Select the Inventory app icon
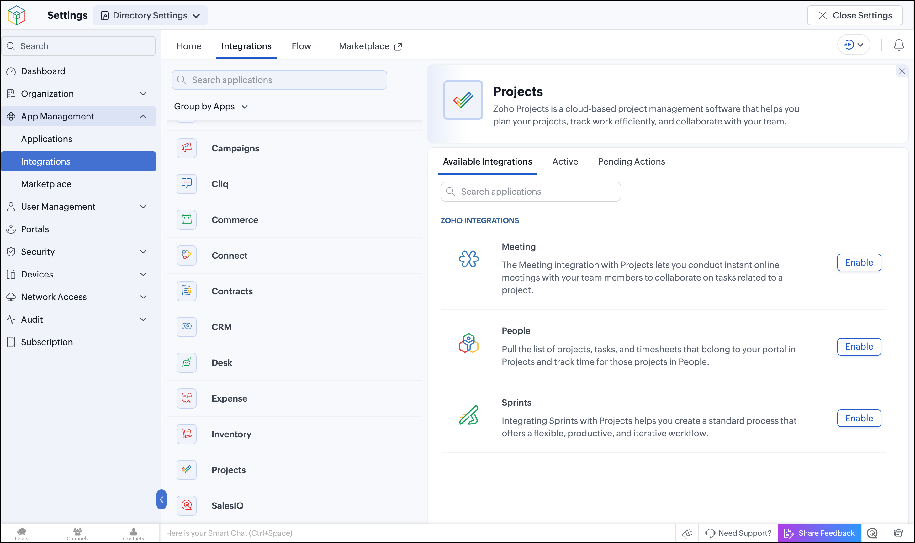915x543 pixels. pos(186,434)
